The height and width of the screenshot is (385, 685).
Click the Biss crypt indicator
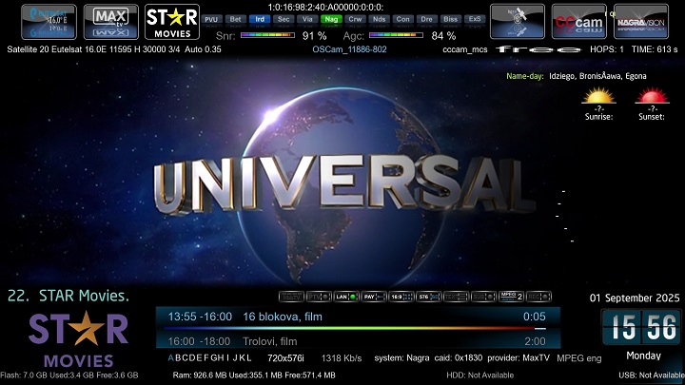pos(450,19)
